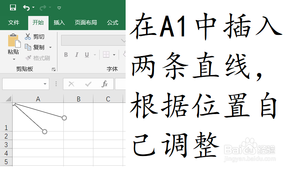Select row 2 header

tap(6, 136)
